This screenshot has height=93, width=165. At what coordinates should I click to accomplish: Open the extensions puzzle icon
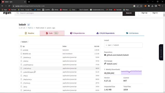[x=149, y=6]
